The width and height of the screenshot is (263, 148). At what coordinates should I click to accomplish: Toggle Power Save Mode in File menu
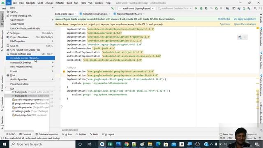tap(30, 84)
